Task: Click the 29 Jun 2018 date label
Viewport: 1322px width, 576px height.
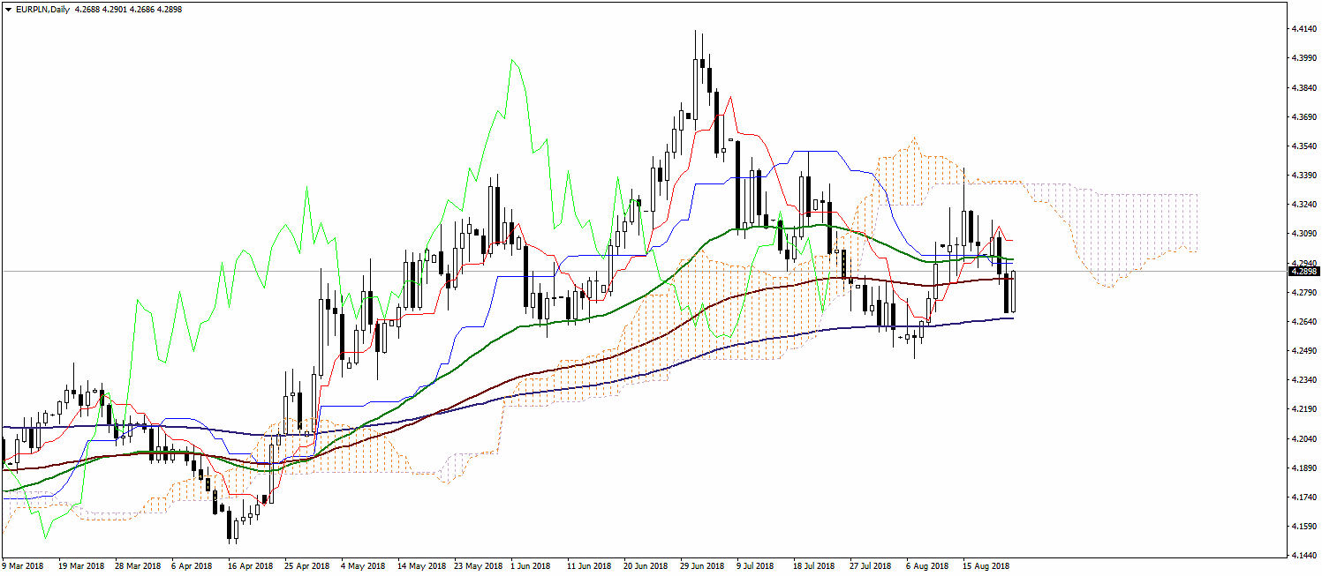Action: coord(702,565)
